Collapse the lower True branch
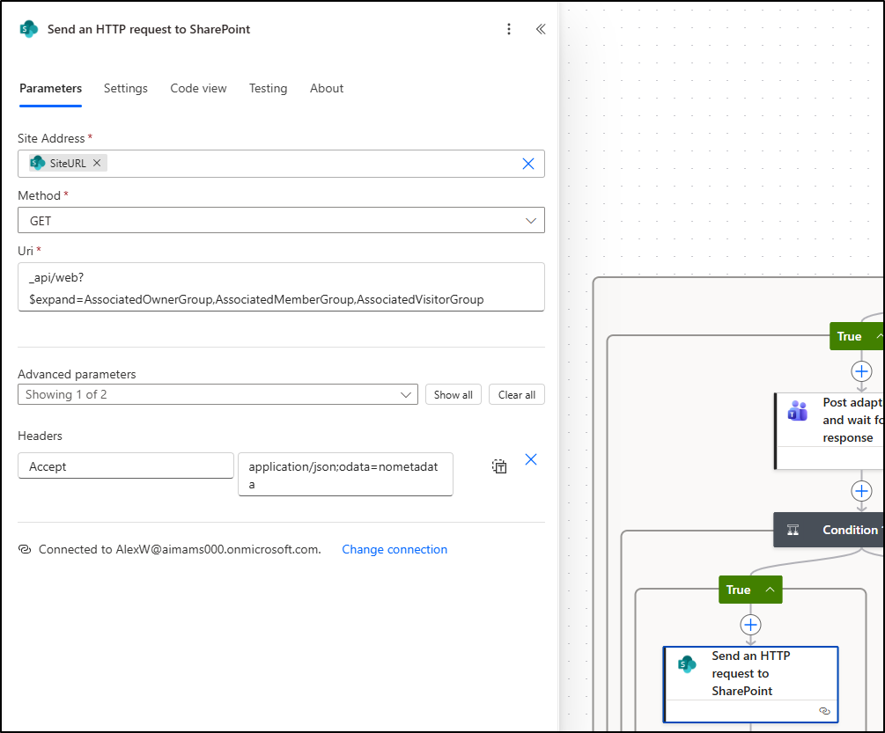Screen dimensions: 885x733 click(x=771, y=590)
